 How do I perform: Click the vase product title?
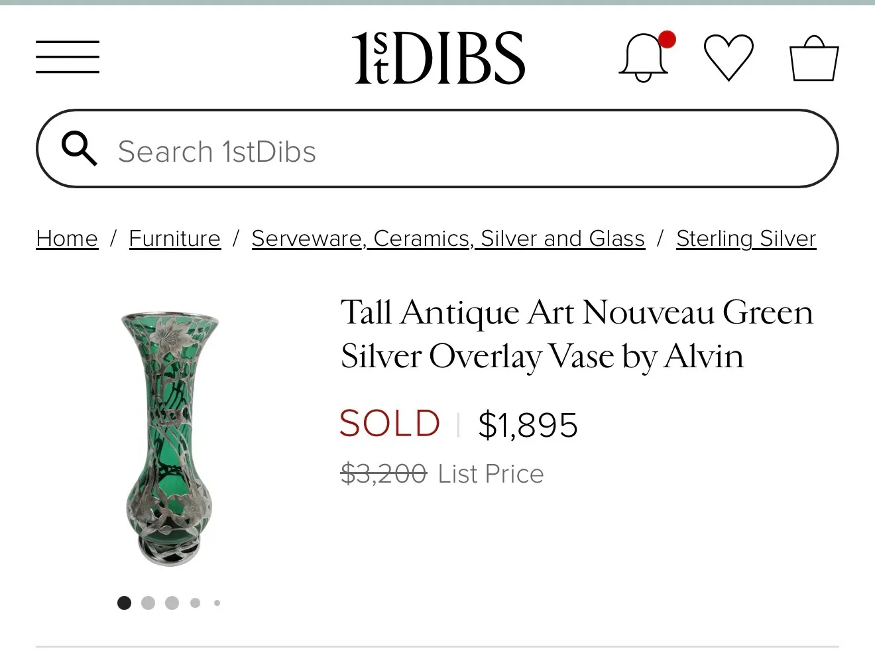[576, 334]
